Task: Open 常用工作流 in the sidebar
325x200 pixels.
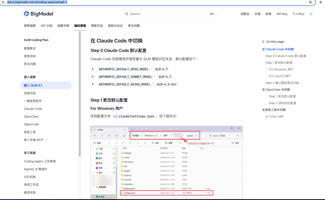Action: [x=31, y=185]
